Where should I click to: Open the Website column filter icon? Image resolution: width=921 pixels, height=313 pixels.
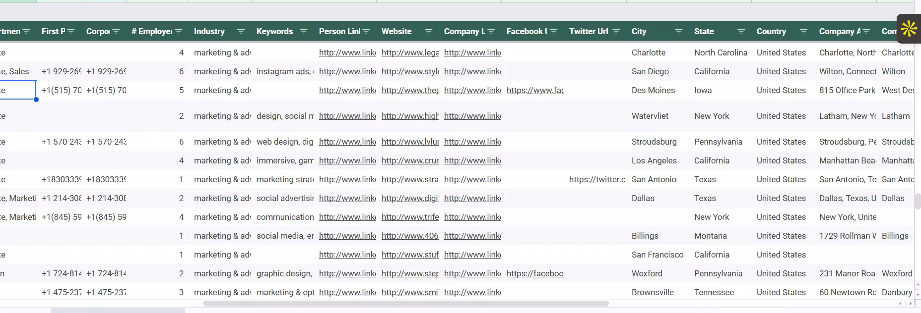point(428,31)
